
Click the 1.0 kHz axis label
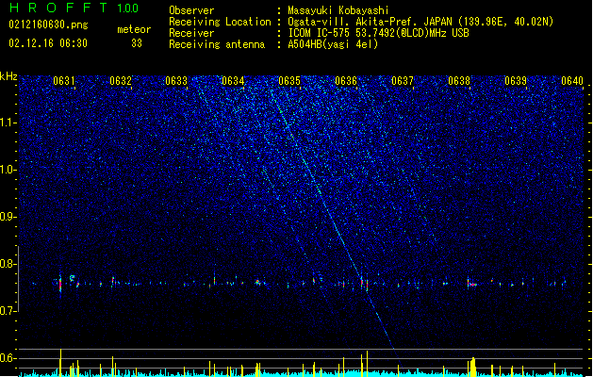pyautogui.click(x=8, y=170)
